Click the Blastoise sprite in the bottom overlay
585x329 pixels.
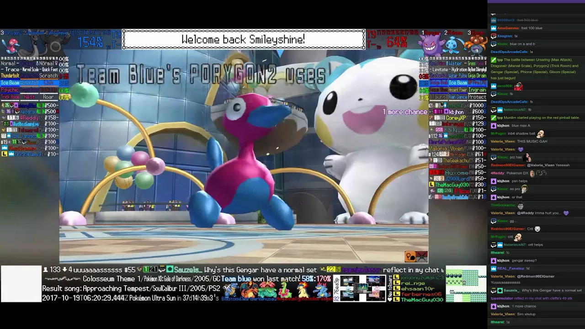click(x=230, y=290)
